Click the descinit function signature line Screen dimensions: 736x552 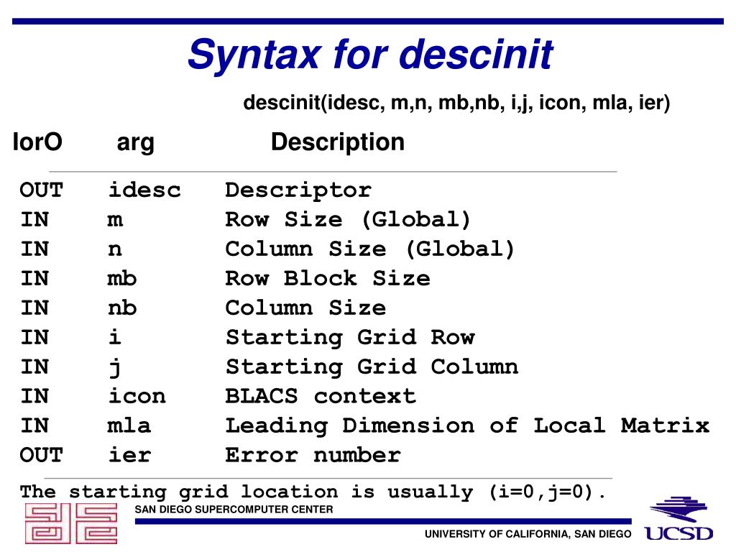coord(456,102)
